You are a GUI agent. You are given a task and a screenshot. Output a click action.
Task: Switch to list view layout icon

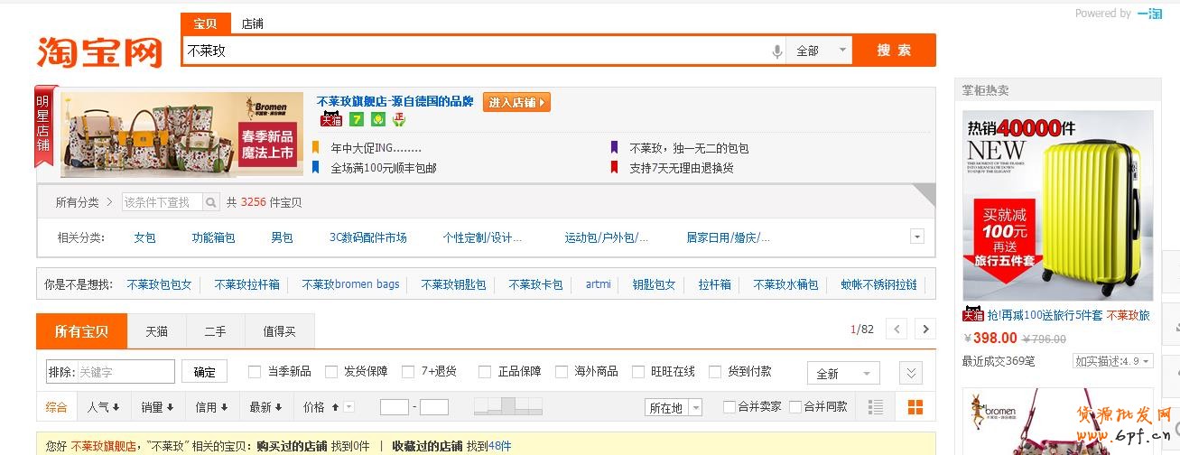pos(875,407)
